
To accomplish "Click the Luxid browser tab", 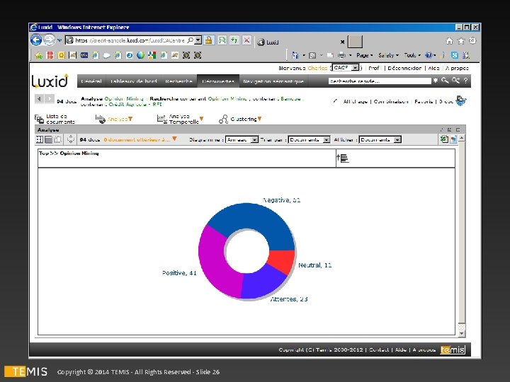I will tap(299, 42).
